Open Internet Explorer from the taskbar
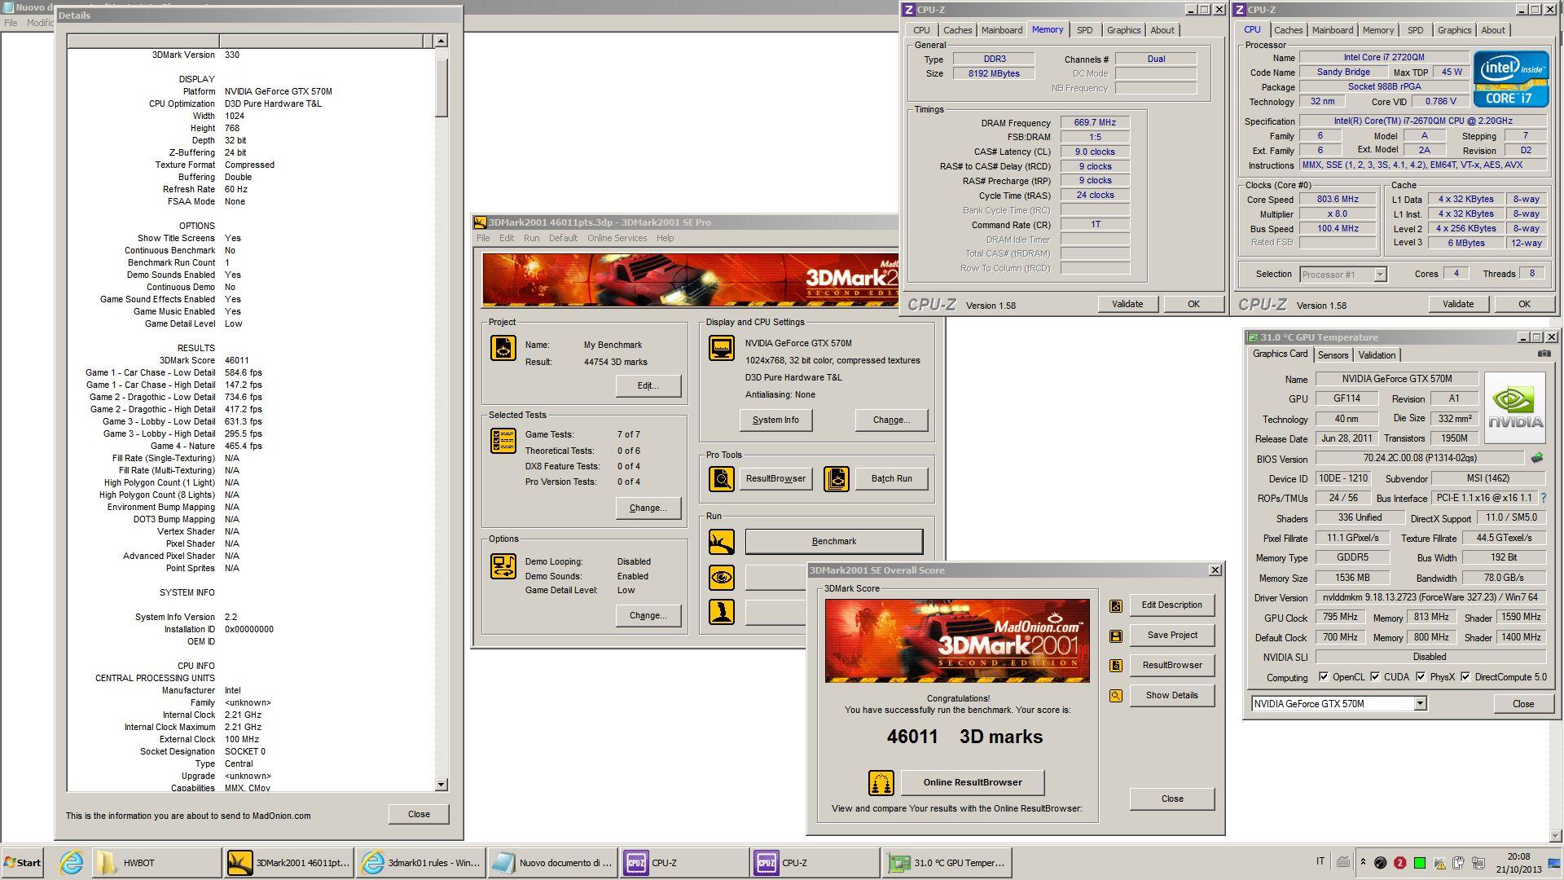The height and width of the screenshot is (880, 1564). pos(72,863)
